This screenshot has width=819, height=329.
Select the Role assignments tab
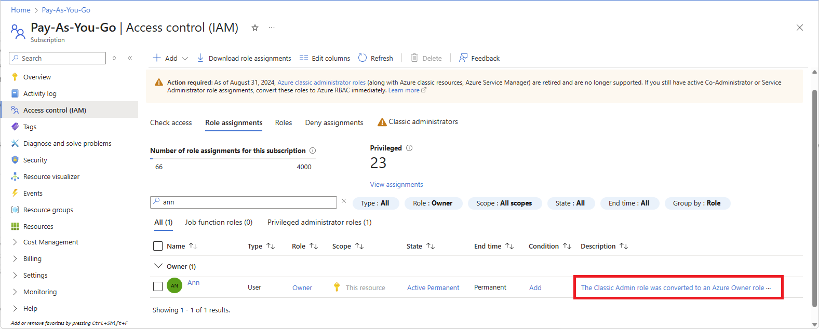234,122
